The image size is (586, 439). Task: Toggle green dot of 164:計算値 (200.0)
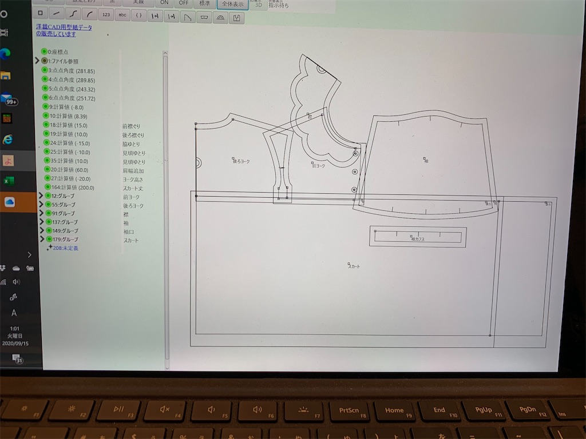[48, 187]
